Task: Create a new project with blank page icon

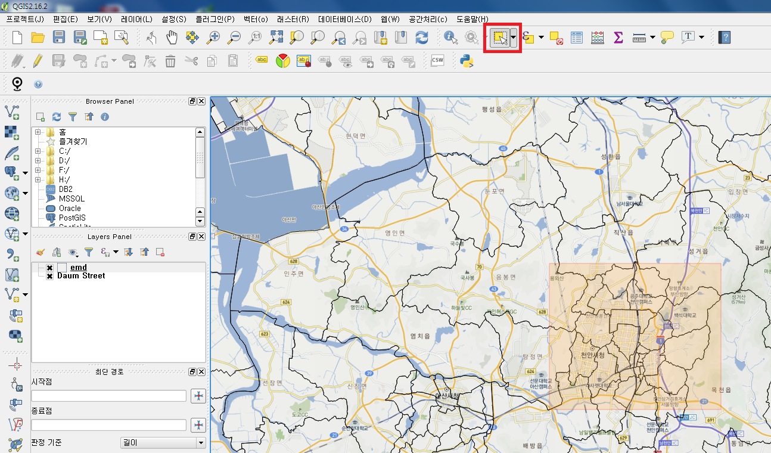Action: coord(17,38)
